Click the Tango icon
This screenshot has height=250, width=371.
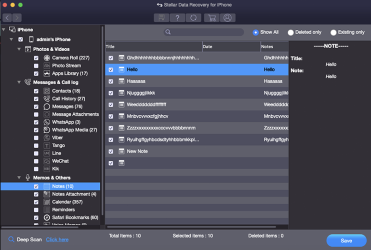click(x=47, y=145)
